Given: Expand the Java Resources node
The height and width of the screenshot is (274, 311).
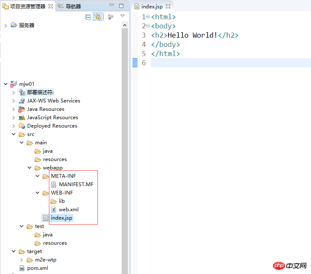Looking at the screenshot, I should [13, 109].
